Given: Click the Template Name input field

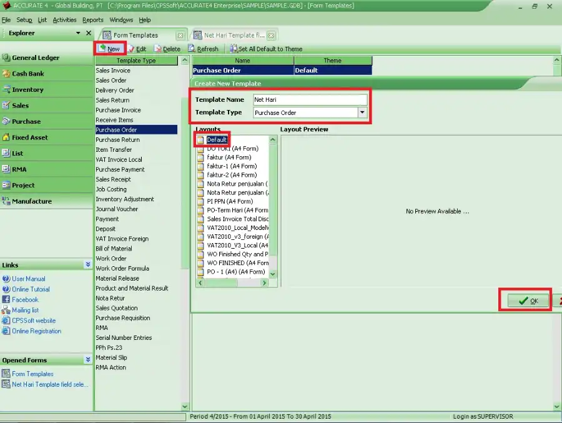Looking at the screenshot, I should [310, 100].
